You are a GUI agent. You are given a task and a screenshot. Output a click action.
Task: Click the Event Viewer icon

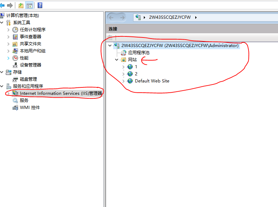point(15,37)
